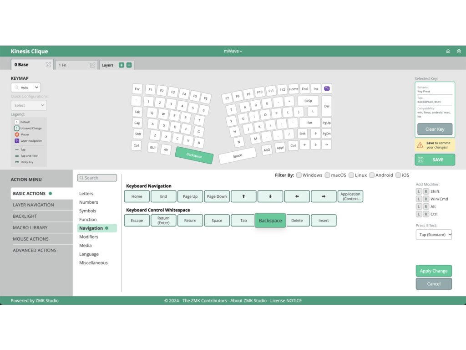Click the right arrow navigation action
Viewport: 466px width, 350px height.
(324, 196)
